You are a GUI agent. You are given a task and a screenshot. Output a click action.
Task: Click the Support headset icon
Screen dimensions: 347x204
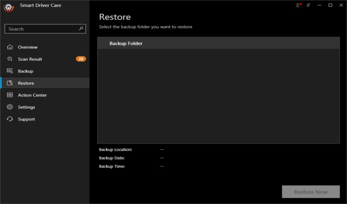click(x=10, y=119)
